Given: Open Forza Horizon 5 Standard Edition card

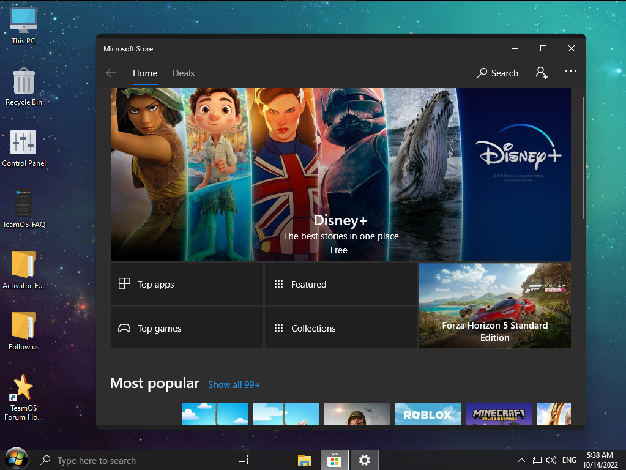Looking at the screenshot, I should coord(495,305).
